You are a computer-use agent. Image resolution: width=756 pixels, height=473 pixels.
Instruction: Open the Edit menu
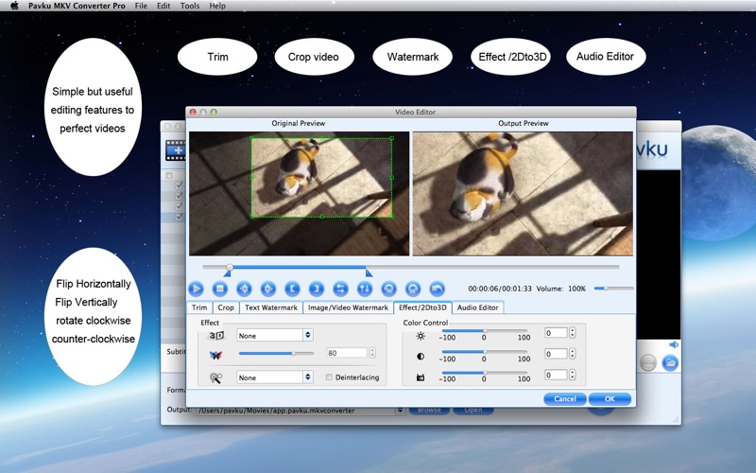pyautogui.click(x=163, y=6)
